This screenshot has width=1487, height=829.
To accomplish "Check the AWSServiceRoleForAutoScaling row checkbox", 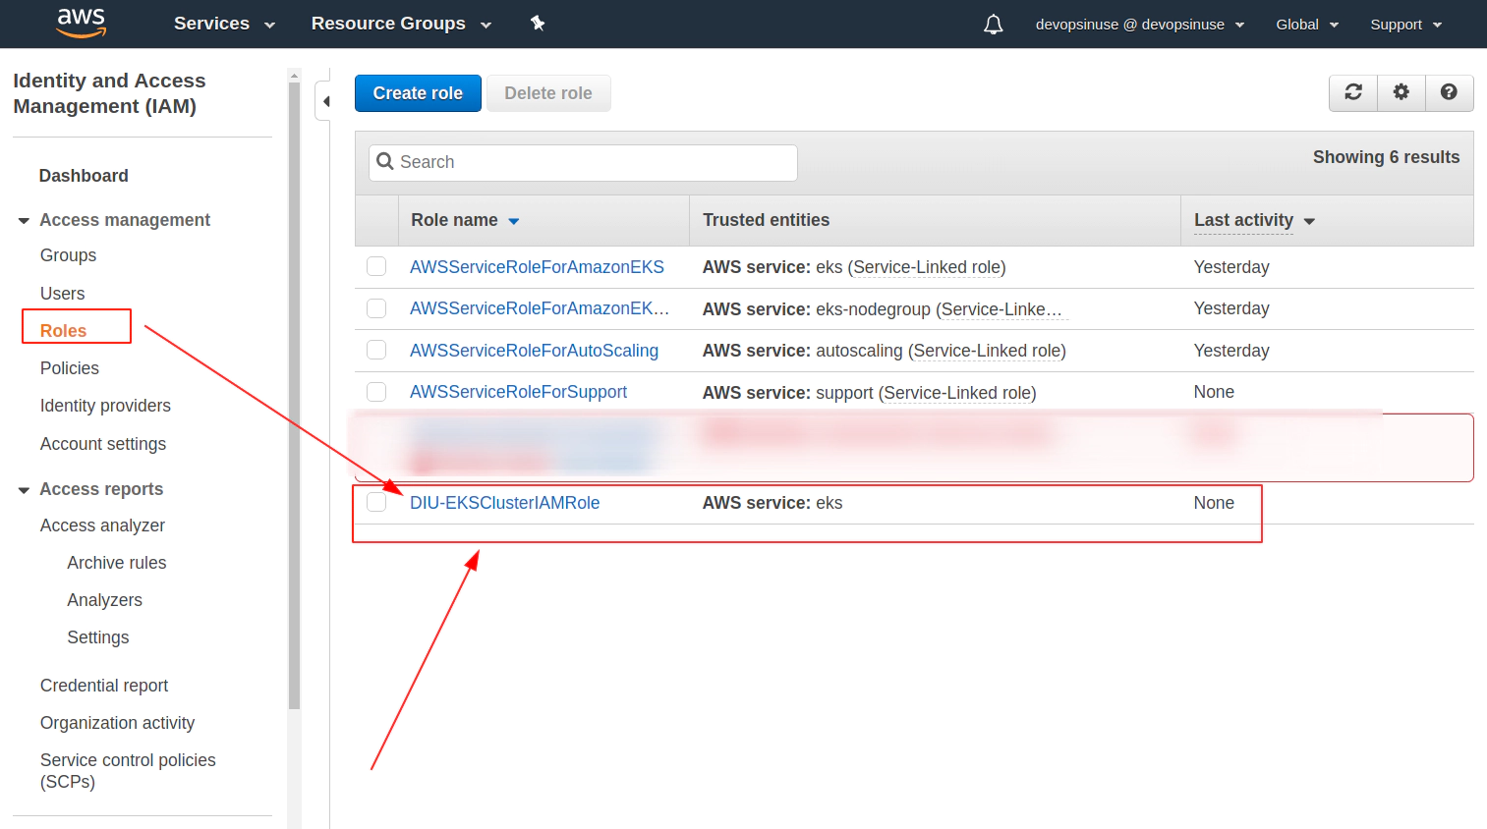I will tap(376, 350).
